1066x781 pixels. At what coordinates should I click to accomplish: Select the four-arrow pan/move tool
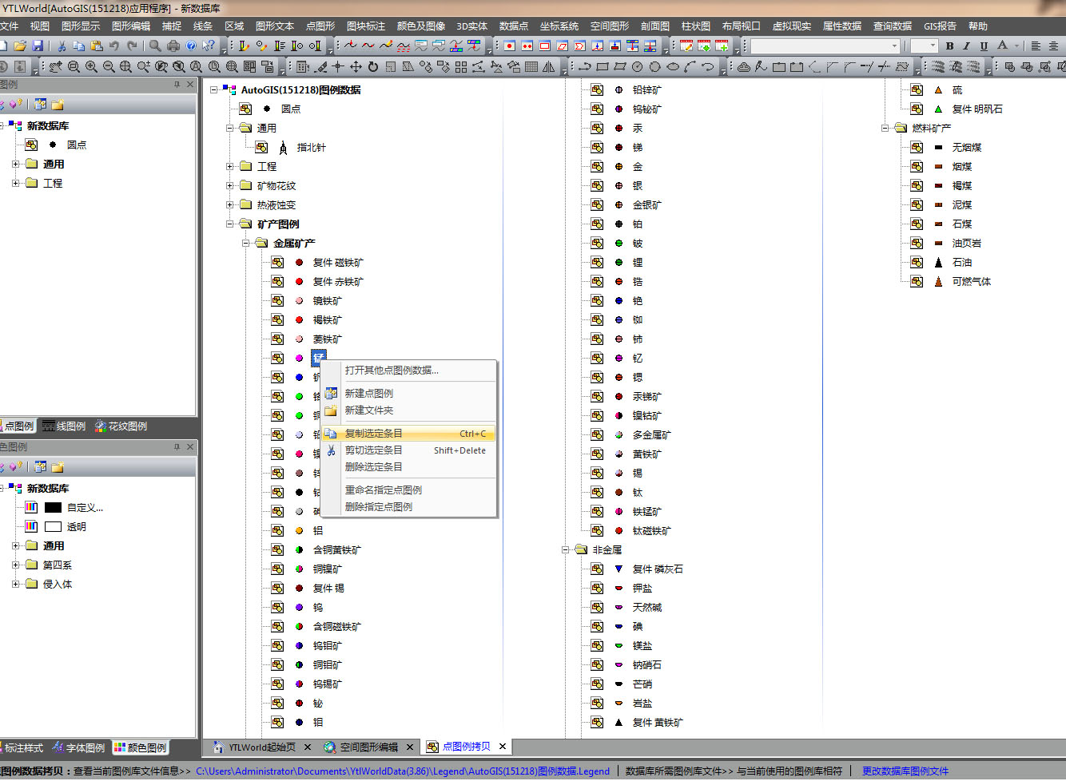[x=356, y=66]
